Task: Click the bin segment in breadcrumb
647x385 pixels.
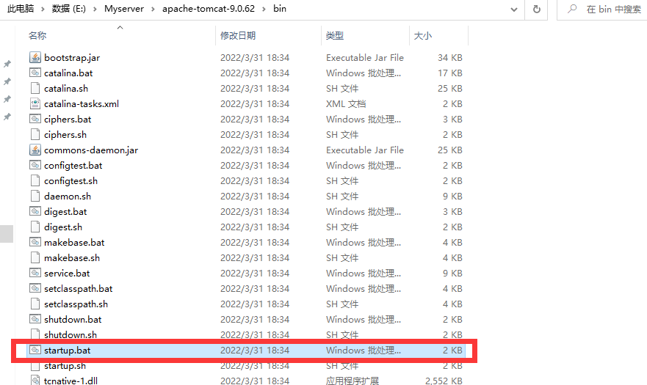Action: (279, 9)
